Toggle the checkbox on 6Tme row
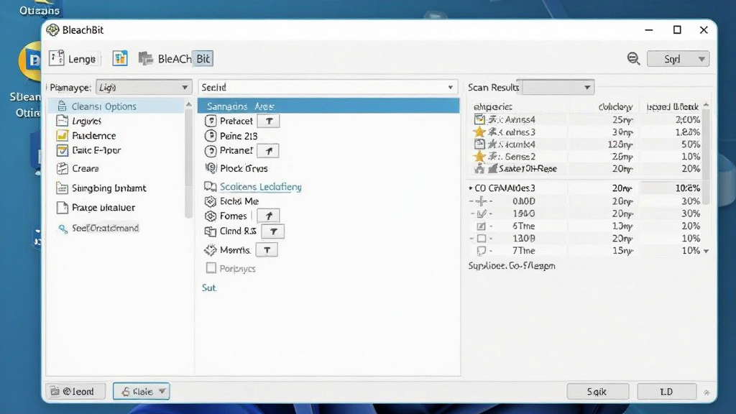736x414 pixels. 481,226
